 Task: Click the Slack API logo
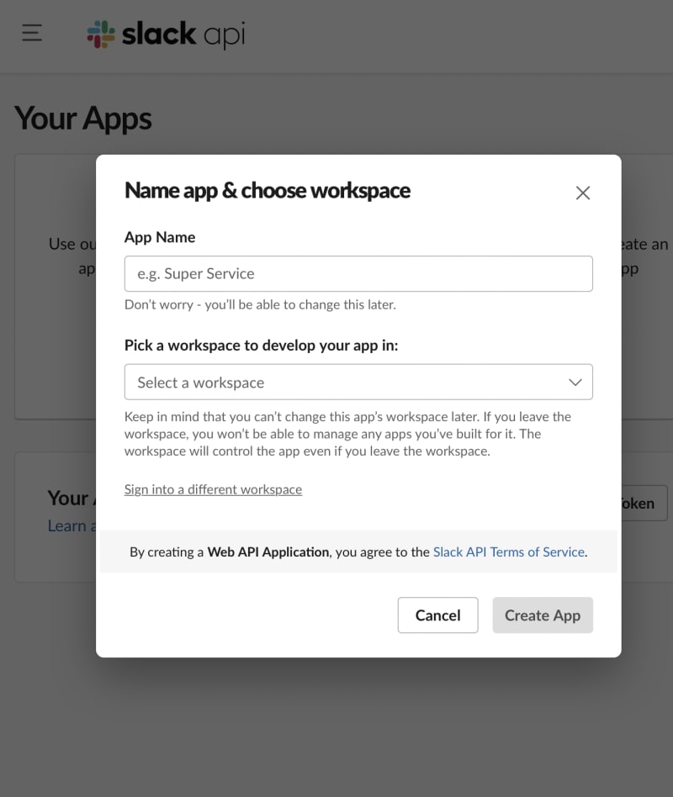[166, 34]
